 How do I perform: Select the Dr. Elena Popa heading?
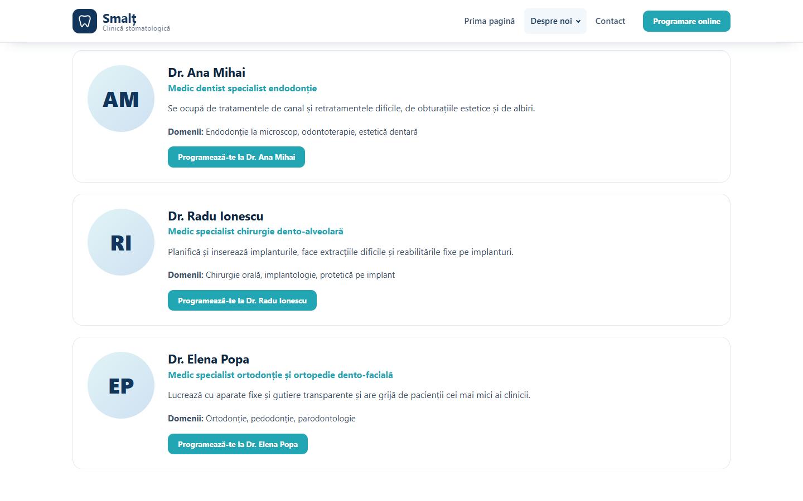[x=209, y=359]
